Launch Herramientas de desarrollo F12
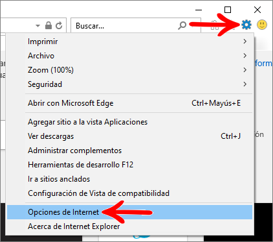 pos(129,165)
